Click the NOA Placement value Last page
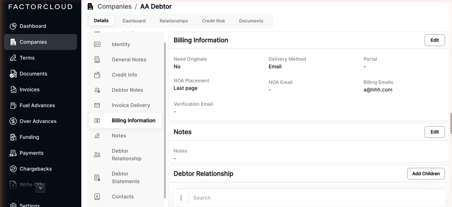This screenshot has width=452, height=207. point(186,88)
